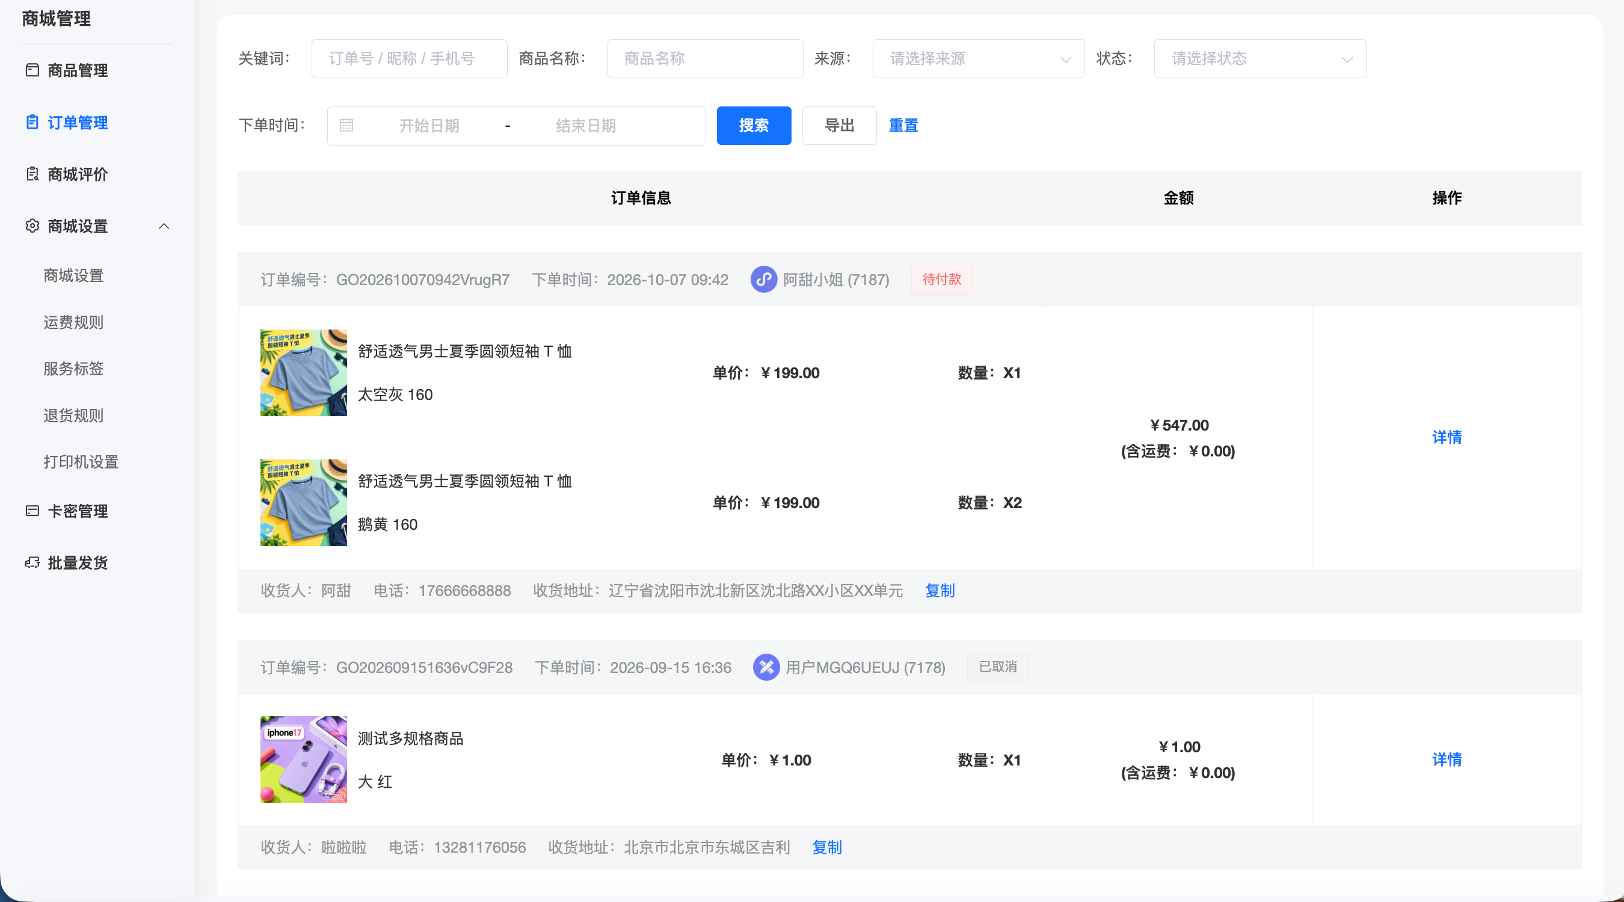Image resolution: width=1624 pixels, height=902 pixels.
Task: Copy the 沈阳市 shipping address via 复制
Action: 940,591
